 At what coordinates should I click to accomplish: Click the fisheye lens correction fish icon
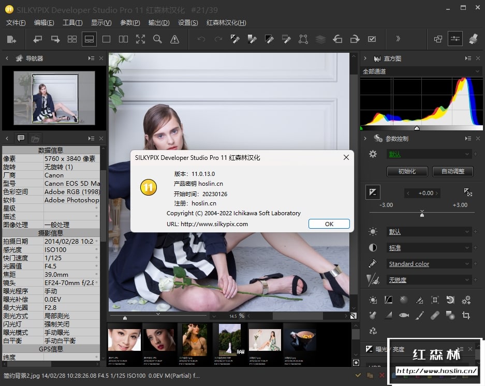404,315
